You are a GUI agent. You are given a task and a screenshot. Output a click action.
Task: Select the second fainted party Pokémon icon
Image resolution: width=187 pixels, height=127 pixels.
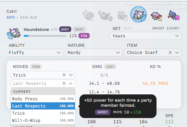(105, 16)
